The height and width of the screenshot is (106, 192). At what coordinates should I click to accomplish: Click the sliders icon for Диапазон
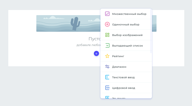tap(107, 67)
